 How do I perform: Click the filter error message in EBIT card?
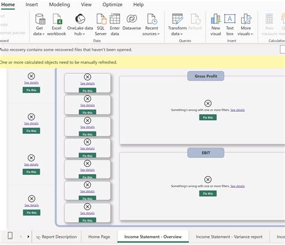coord(200,186)
